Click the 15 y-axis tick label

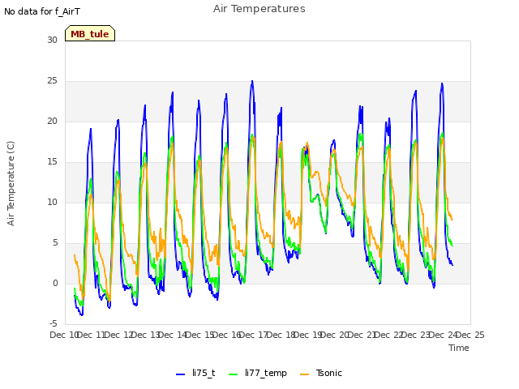pos(52,162)
